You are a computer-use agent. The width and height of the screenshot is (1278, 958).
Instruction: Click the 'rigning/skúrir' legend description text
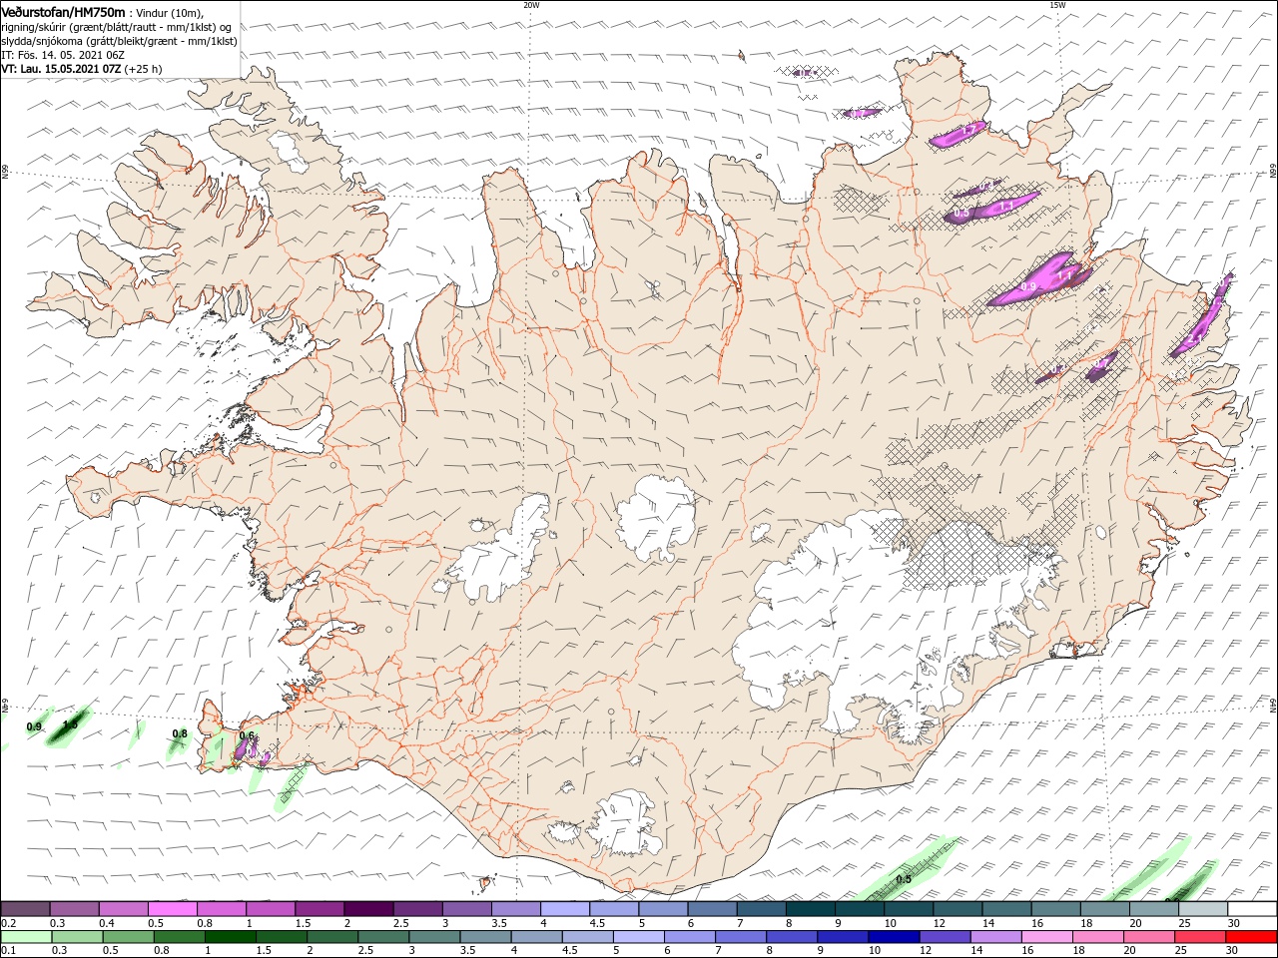(36, 26)
